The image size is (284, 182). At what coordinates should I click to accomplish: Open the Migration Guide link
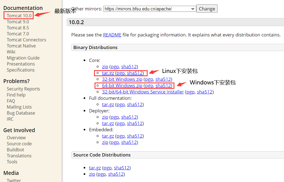[23, 58]
